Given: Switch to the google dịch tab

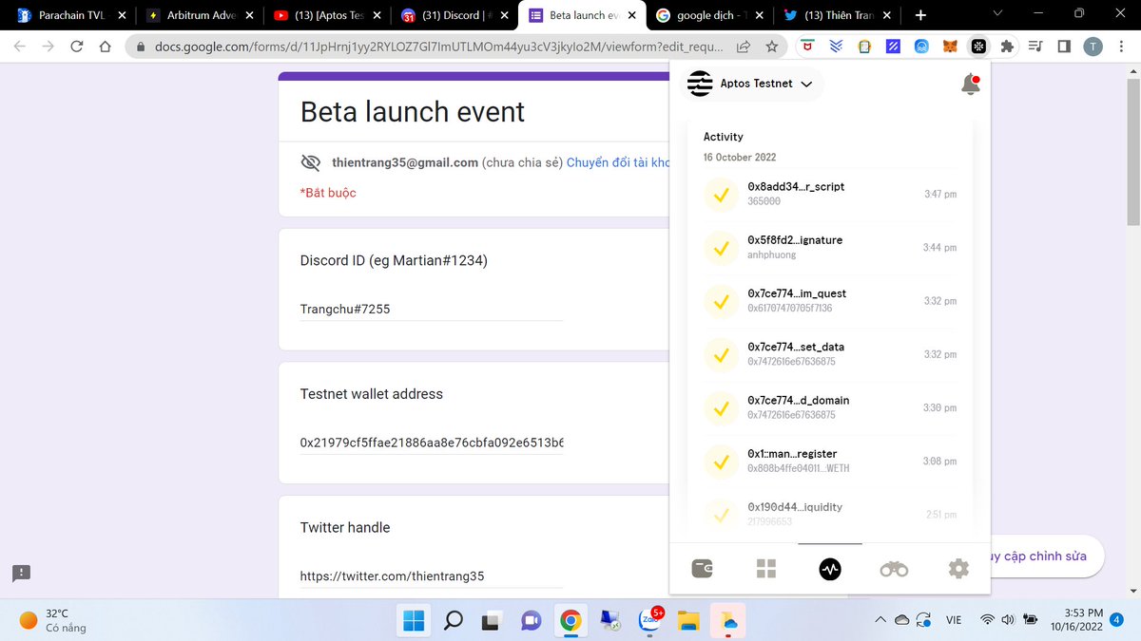Looking at the screenshot, I should coord(708,15).
